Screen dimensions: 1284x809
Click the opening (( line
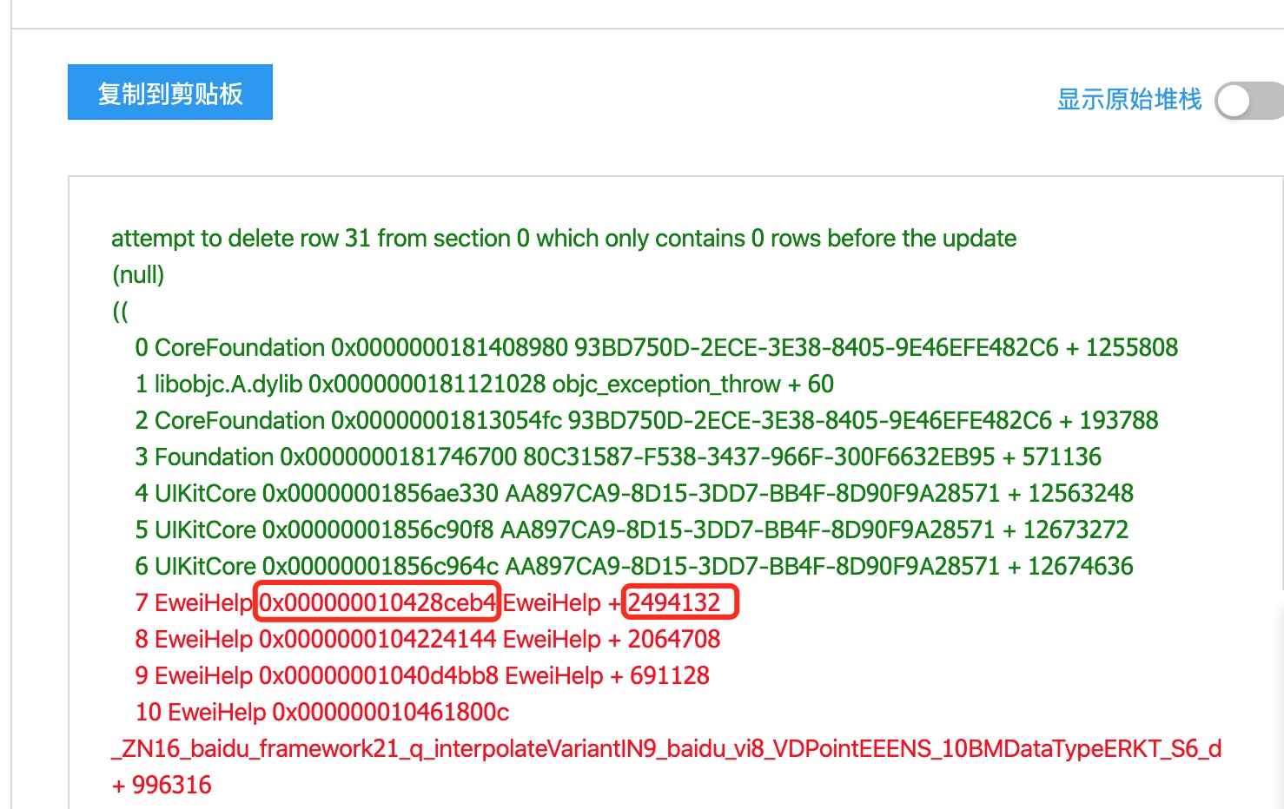coord(121,312)
